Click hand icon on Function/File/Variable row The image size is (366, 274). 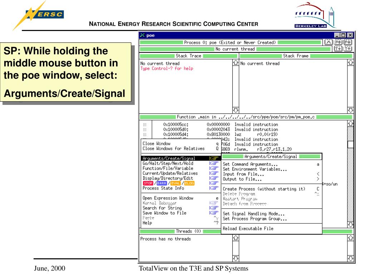214,168
